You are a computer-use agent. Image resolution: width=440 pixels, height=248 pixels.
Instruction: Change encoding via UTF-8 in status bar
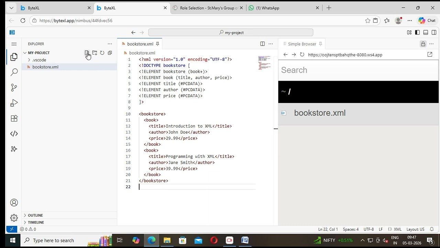[368, 229]
